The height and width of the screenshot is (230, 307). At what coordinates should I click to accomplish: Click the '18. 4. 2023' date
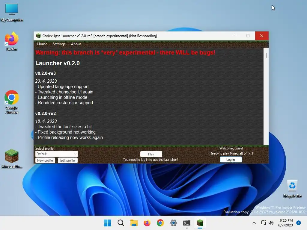pyautogui.click(x=46, y=121)
